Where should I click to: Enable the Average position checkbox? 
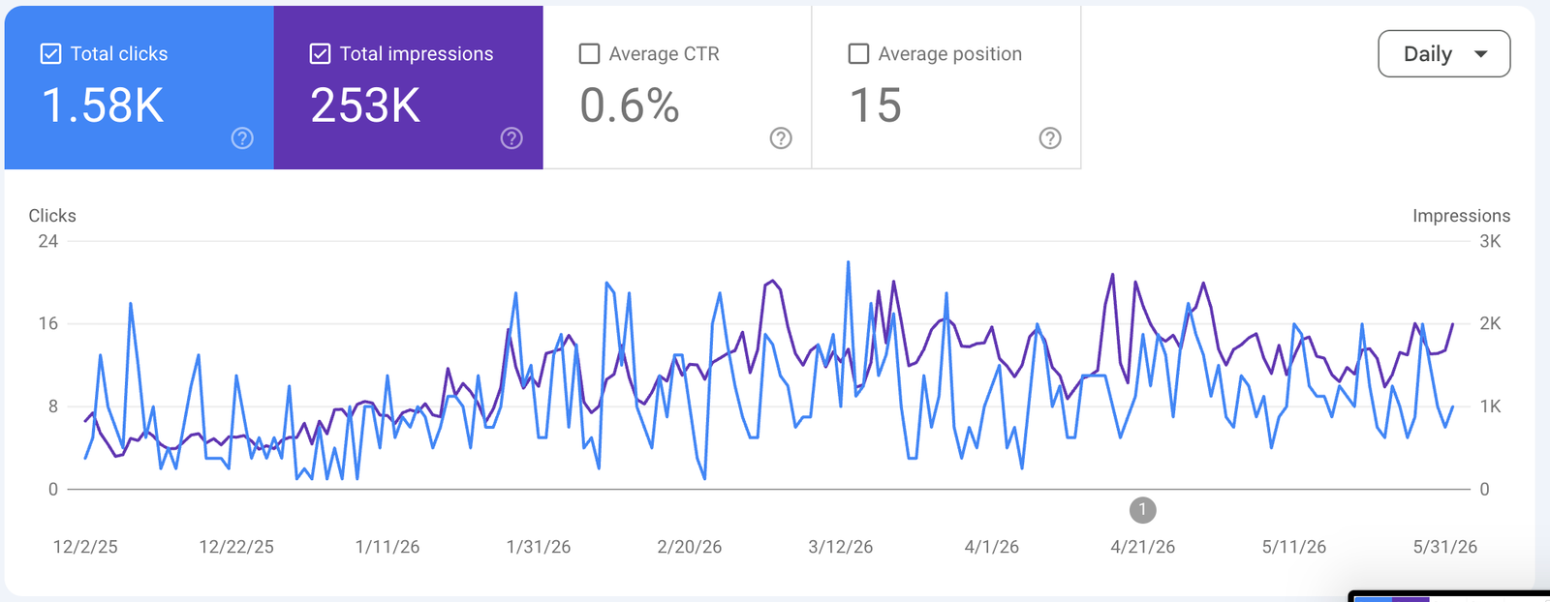coord(858,53)
